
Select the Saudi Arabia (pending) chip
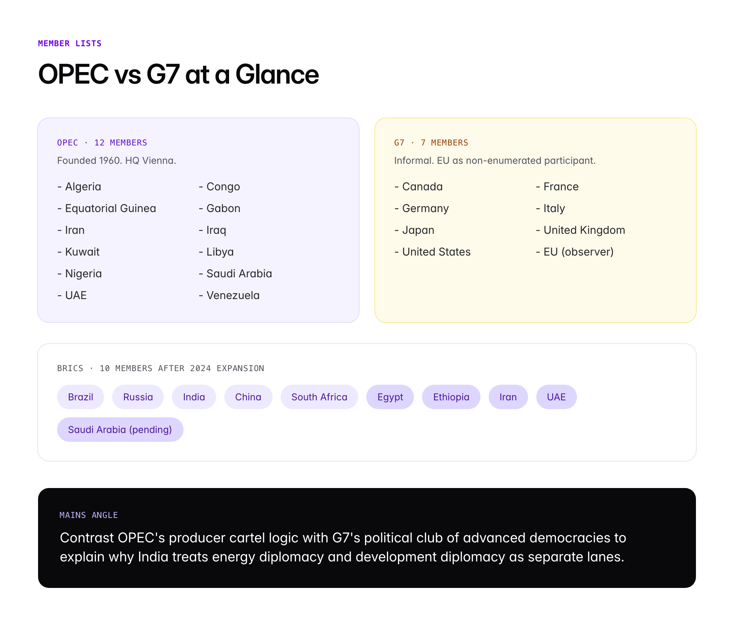point(120,429)
